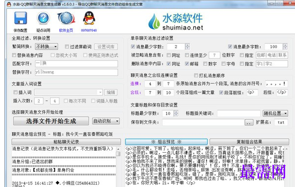Enable the 过滤屏蔽词 checkbox
295x187 pixels.
tap(67, 47)
